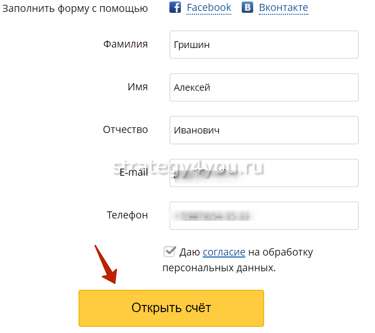Click the Отчество field label
The width and height of the screenshot is (375, 333).
coord(126,130)
